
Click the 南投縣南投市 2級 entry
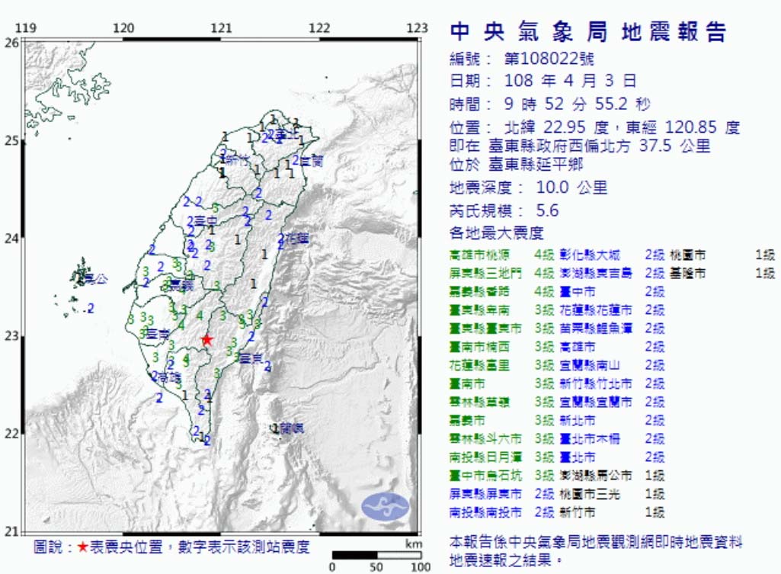click(501, 512)
